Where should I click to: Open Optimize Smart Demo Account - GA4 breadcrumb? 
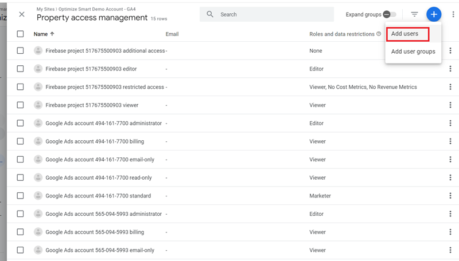tap(97, 9)
